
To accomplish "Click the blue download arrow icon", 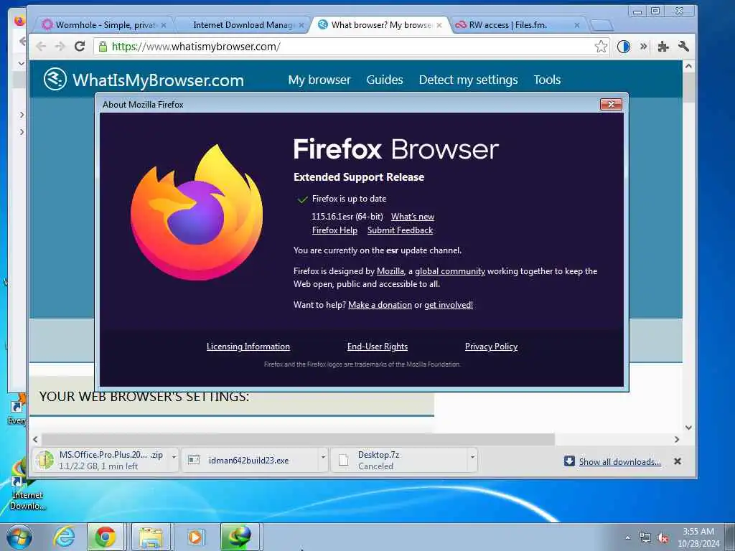I will [569, 461].
